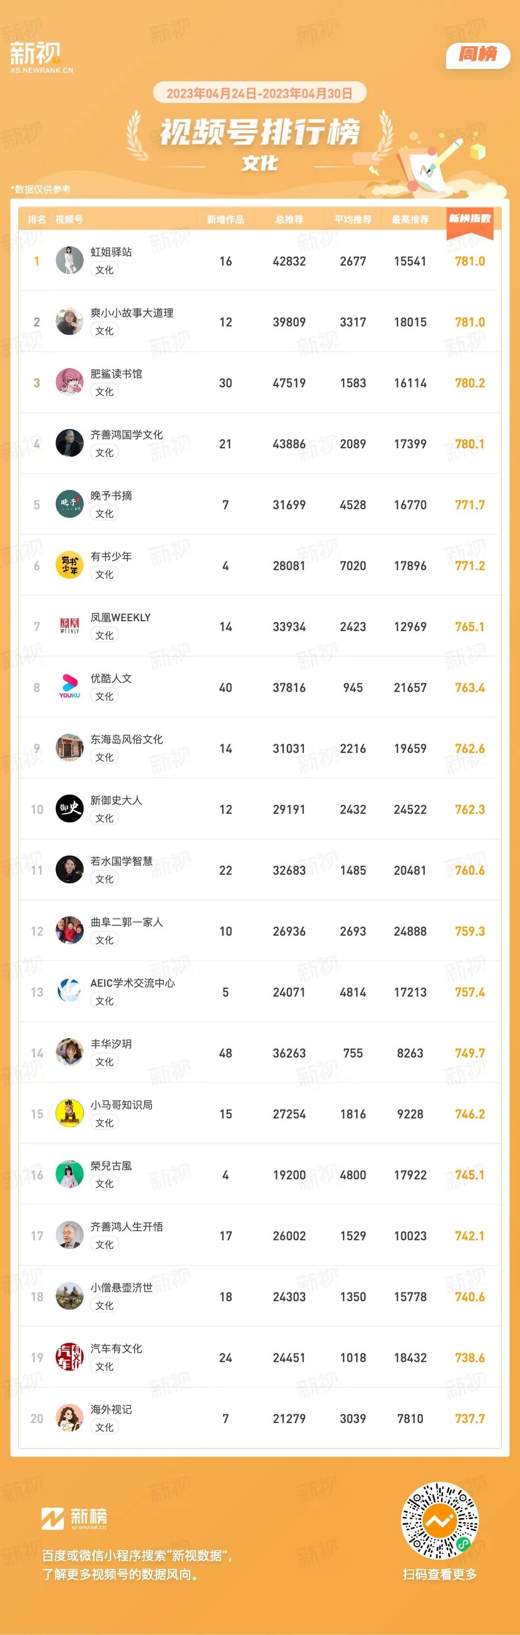
Task: Select the 有书少年 yellow logo icon
Action: coord(70,565)
